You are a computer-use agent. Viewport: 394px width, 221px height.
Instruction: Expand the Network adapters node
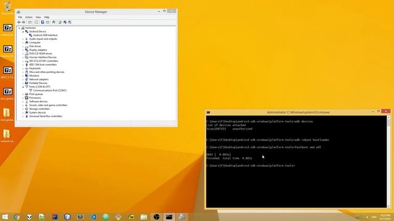point(23,79)
